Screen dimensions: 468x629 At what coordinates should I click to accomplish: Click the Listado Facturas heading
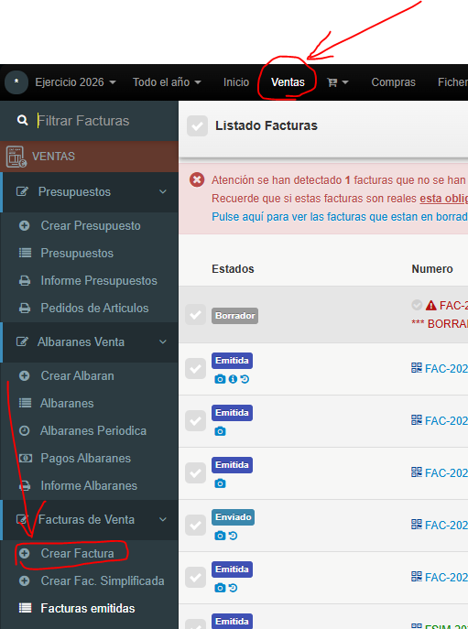coord(267,125)
